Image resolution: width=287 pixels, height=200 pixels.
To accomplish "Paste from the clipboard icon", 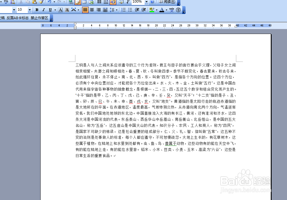I will click(x=34, y=2).
